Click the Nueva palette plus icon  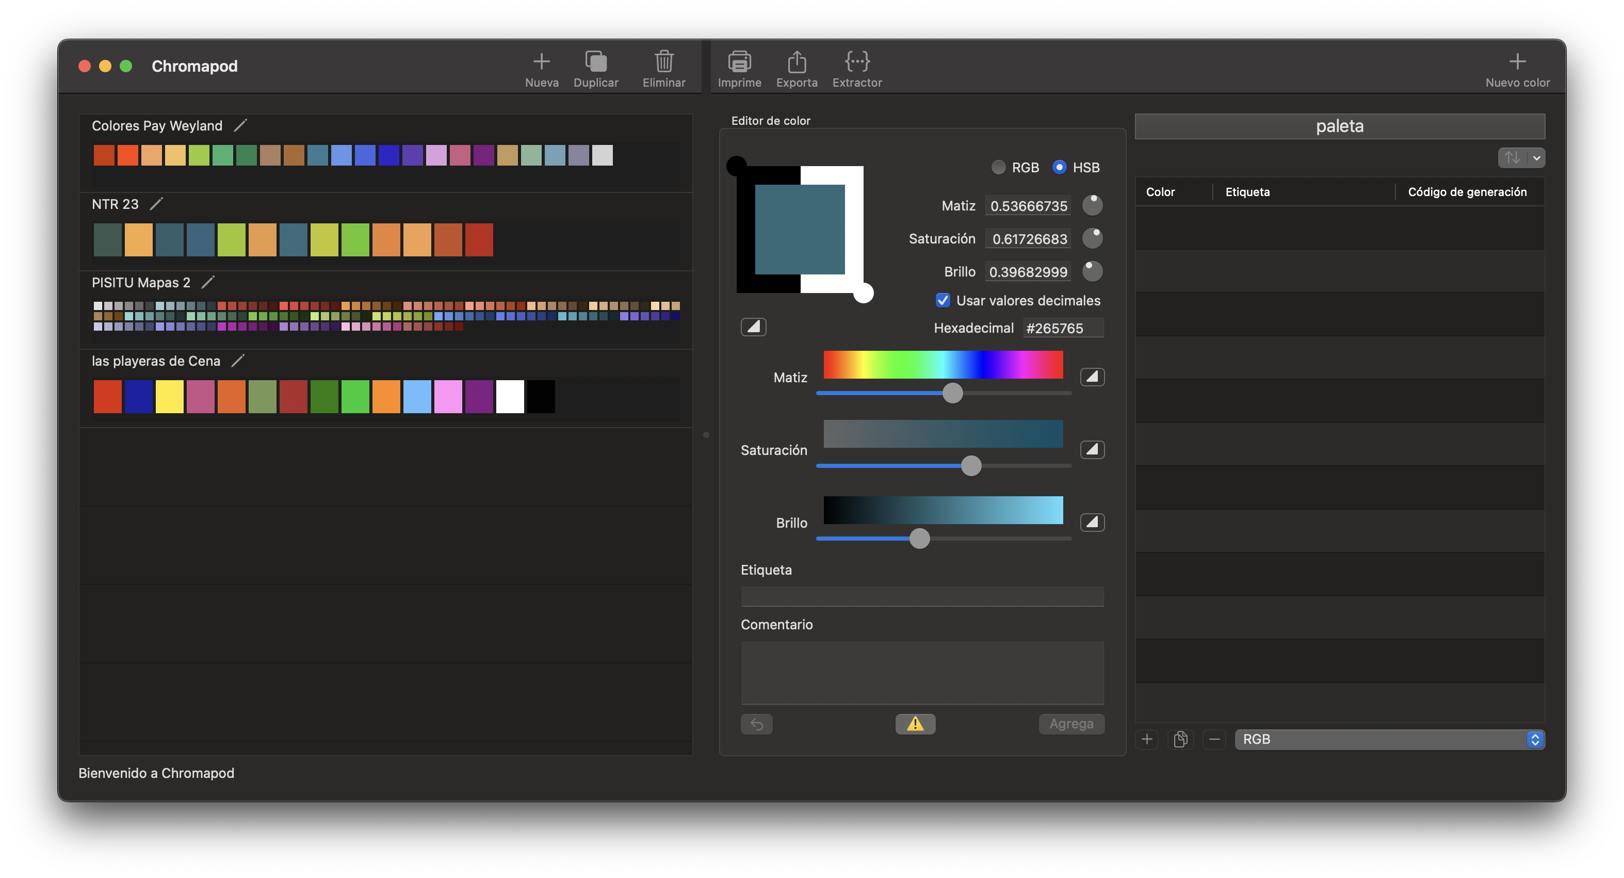(x=541, y=62)
